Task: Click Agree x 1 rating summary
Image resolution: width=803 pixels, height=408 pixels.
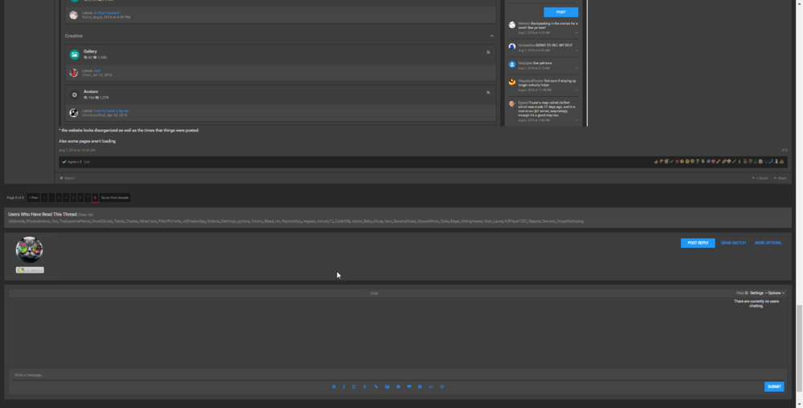Action: [71, 162]
